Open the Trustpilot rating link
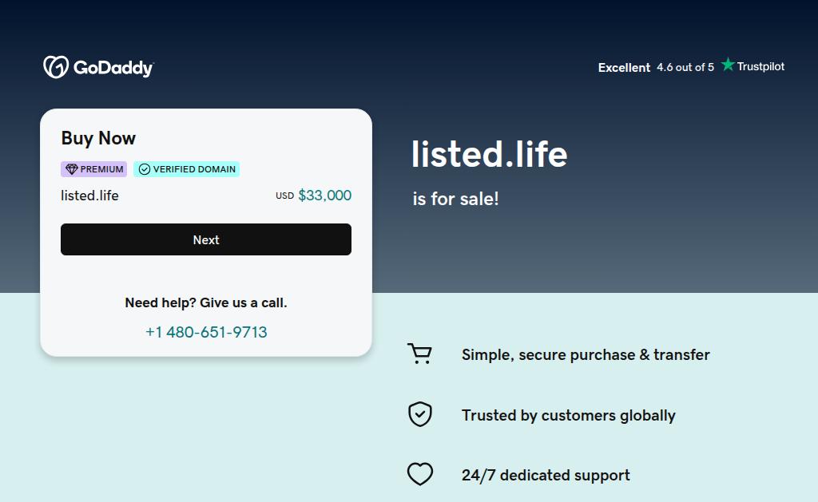This screenshot has width=818, height=502. pyautogui.click(x=691, y=67)
